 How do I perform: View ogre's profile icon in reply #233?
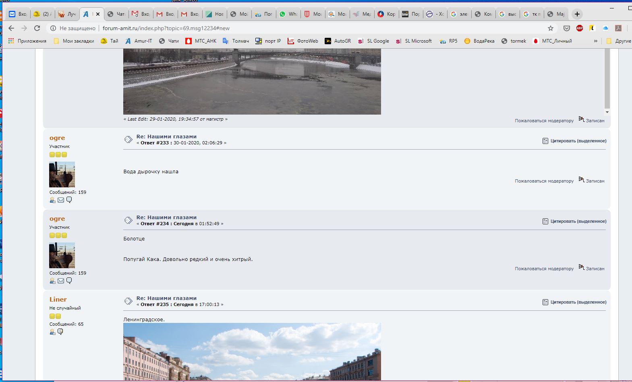(52, 200)
